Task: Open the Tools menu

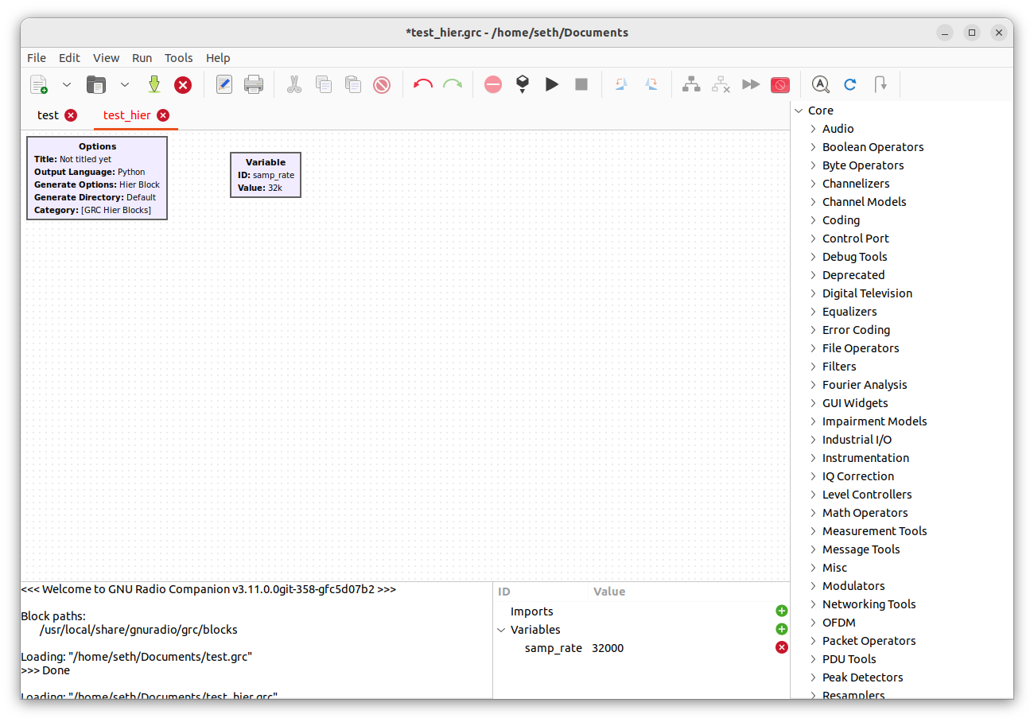Action: click(178, 57)
